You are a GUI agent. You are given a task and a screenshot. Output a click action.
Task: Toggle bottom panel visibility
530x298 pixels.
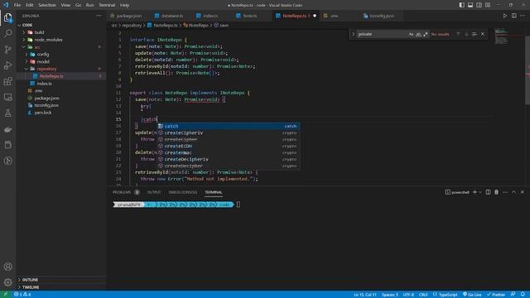(470, 5)
